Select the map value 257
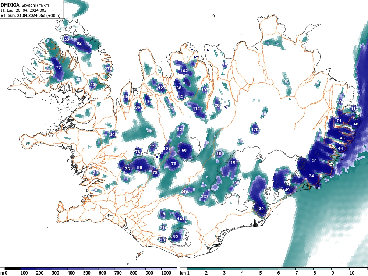 point(96,173)
